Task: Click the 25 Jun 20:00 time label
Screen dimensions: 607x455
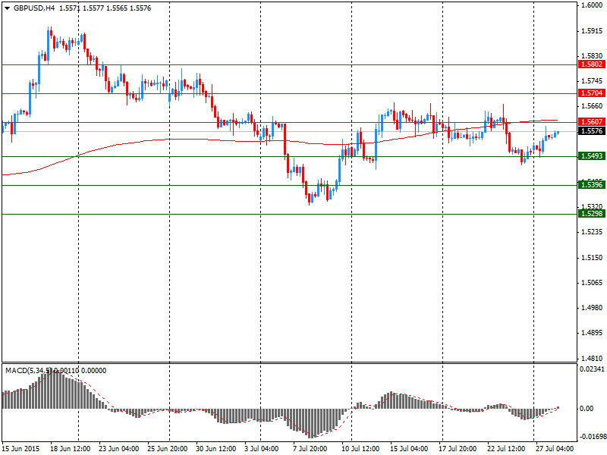Action: (168, 449)
